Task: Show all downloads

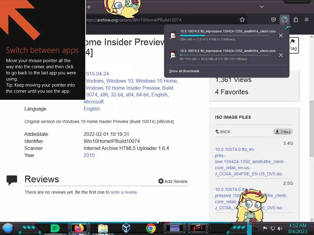Action: pyautogui.click(x=184, y=71)
